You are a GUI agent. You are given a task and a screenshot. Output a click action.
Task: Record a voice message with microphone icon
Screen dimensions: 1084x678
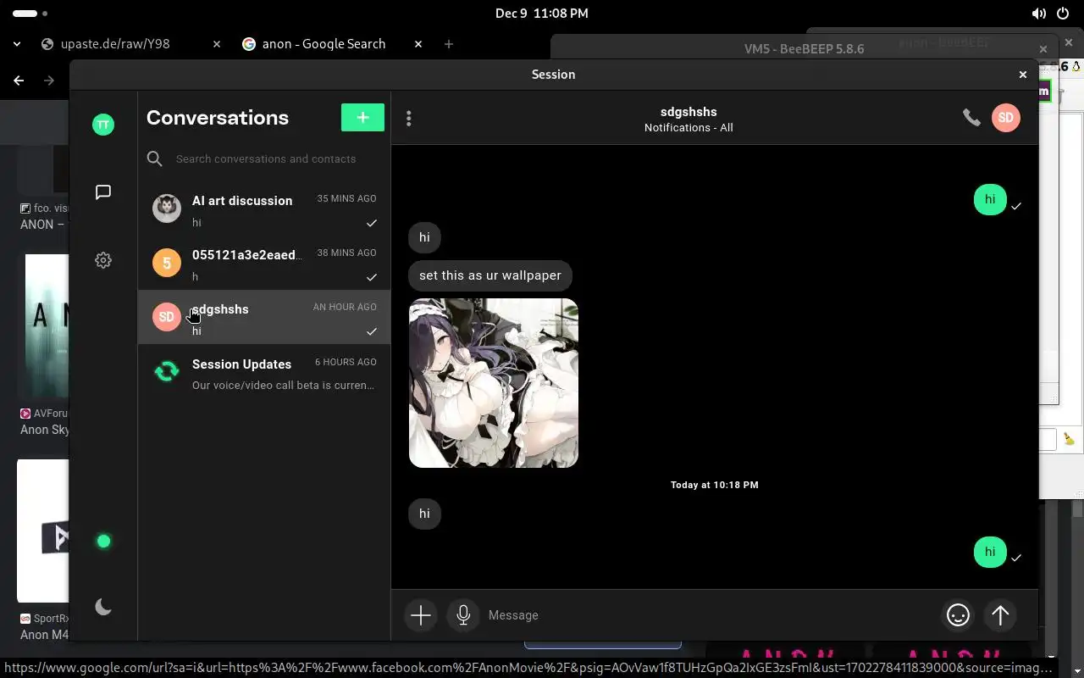pyautogui.click(x=463, y=615)
